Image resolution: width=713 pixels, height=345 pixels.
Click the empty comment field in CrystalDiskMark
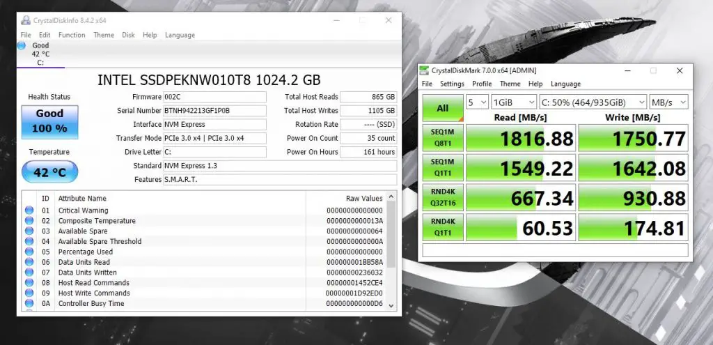click(555, 250)
